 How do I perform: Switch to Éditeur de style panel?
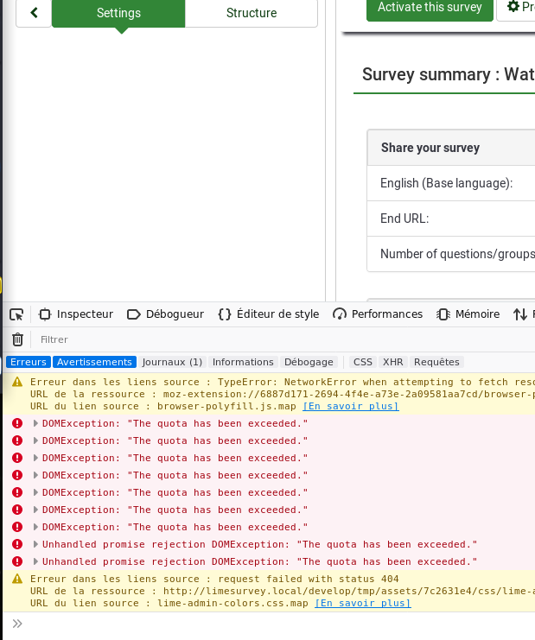[269, 314]
